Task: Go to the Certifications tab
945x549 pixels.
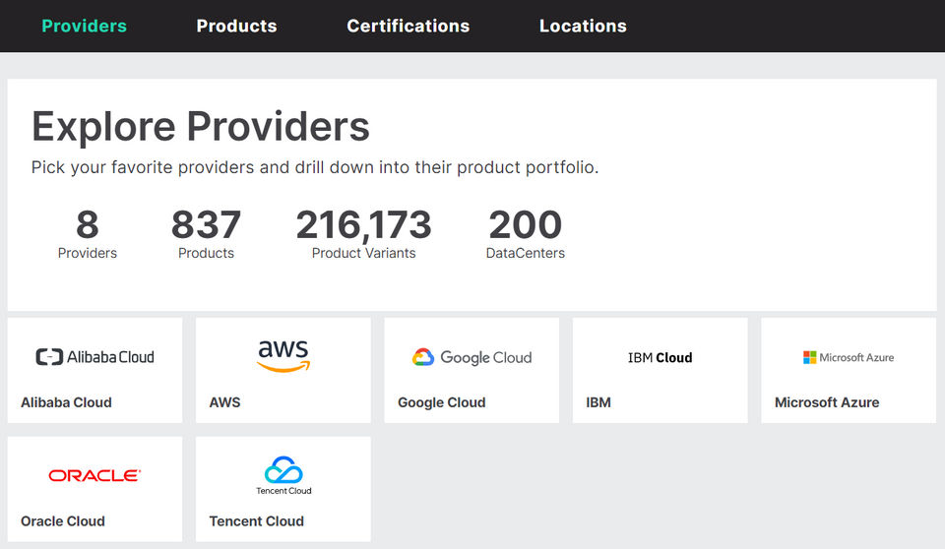Action: [408, 26]
